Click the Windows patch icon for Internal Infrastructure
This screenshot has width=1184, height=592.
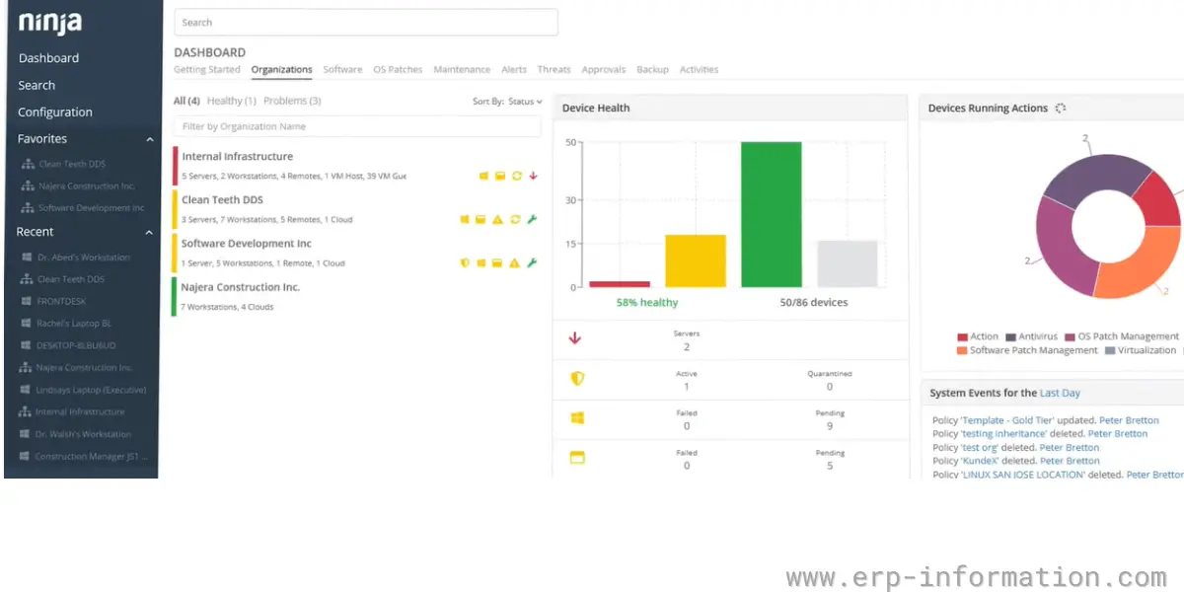tap(484, 176)
